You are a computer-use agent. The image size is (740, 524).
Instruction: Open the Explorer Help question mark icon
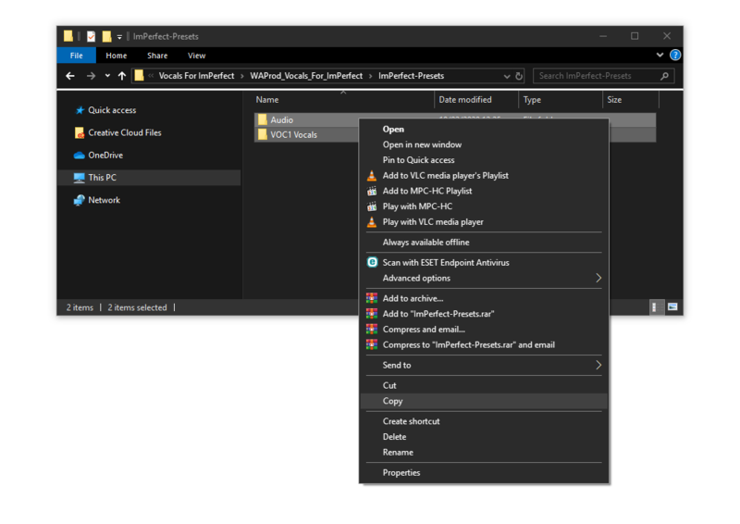tap(675, 56)
